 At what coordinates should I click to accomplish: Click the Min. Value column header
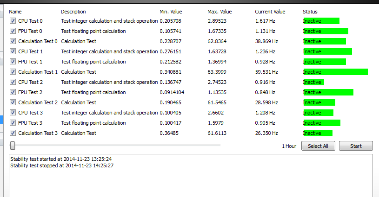pyautogui.click(x=171, y=12)
